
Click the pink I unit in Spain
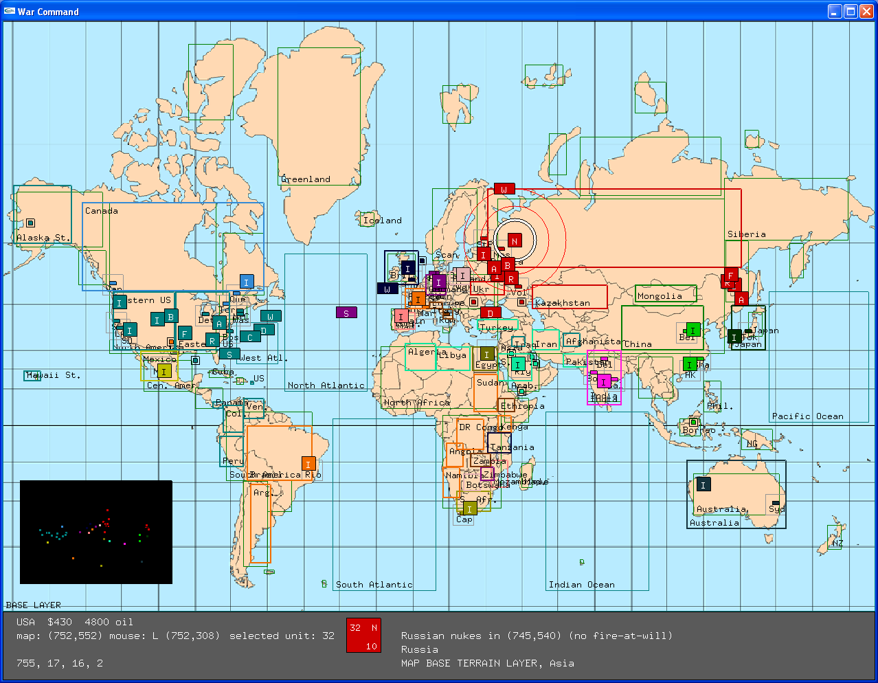click(401, 316)
